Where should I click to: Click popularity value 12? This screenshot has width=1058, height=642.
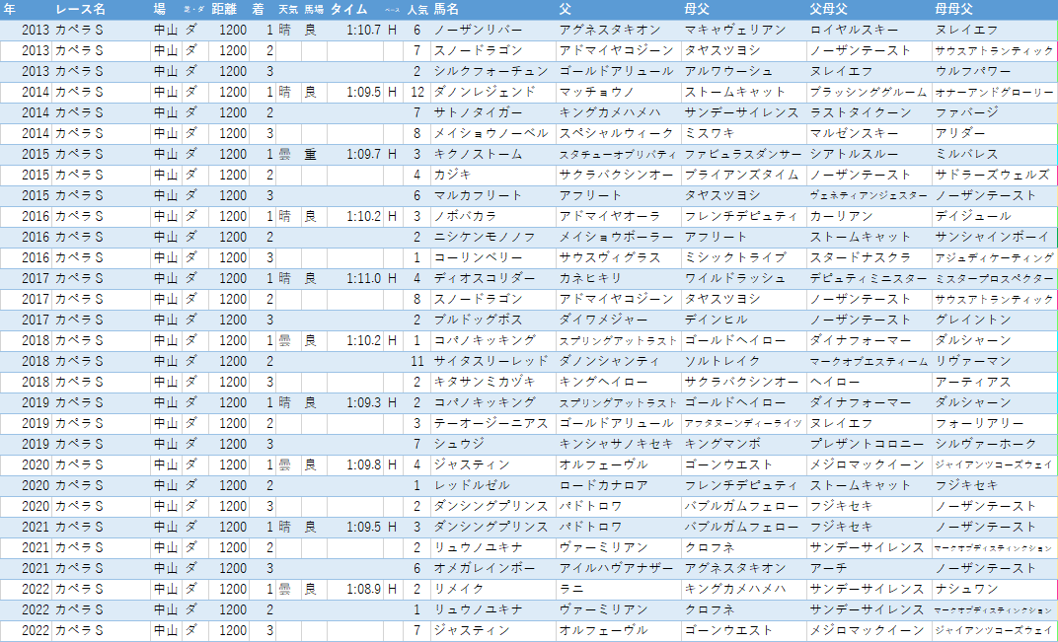point(417,92)
